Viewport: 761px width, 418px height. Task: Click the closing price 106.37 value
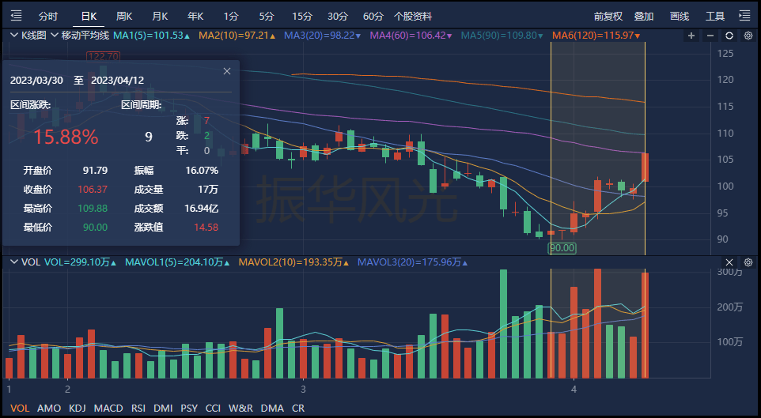click(93, 190)
